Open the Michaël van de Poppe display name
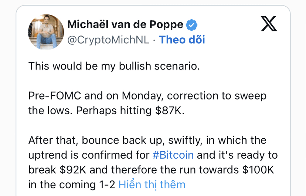Screen dimensions: 306x196 (x=125, y=25)
